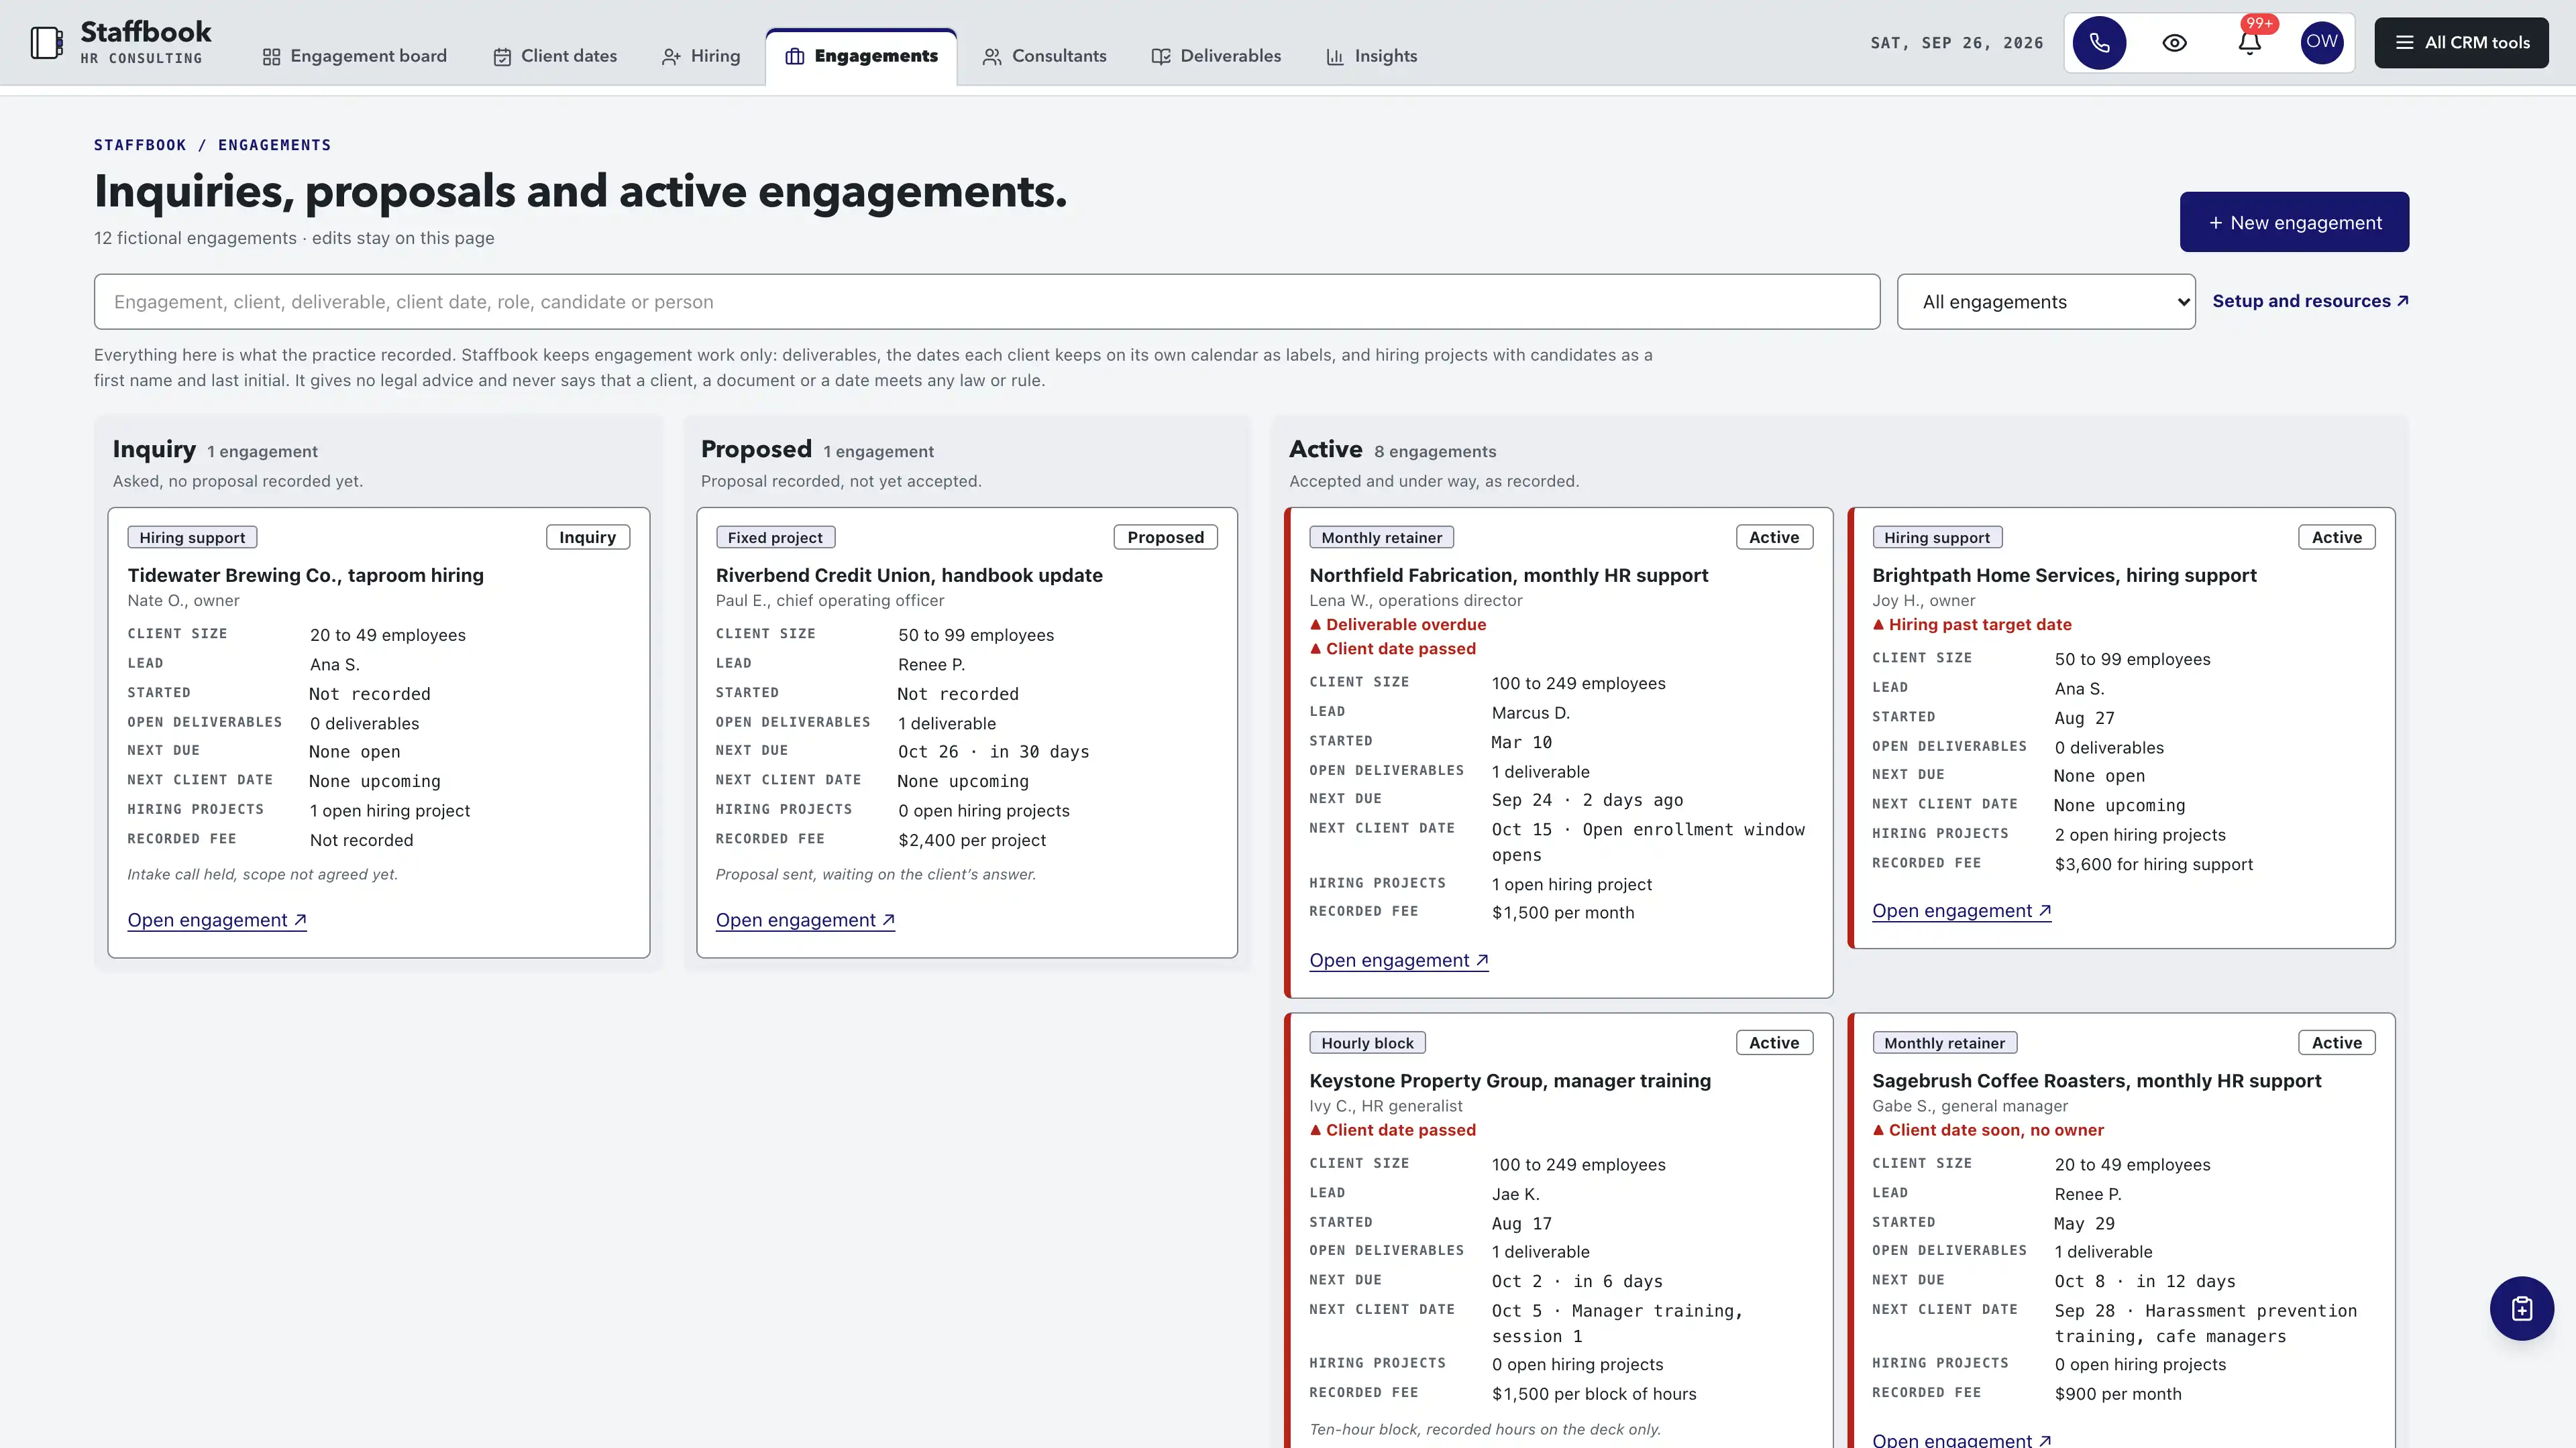Click the Oct 15 Open enrollment window text
This screenshot has height=1448, width=2576.
coord(1648,843)
